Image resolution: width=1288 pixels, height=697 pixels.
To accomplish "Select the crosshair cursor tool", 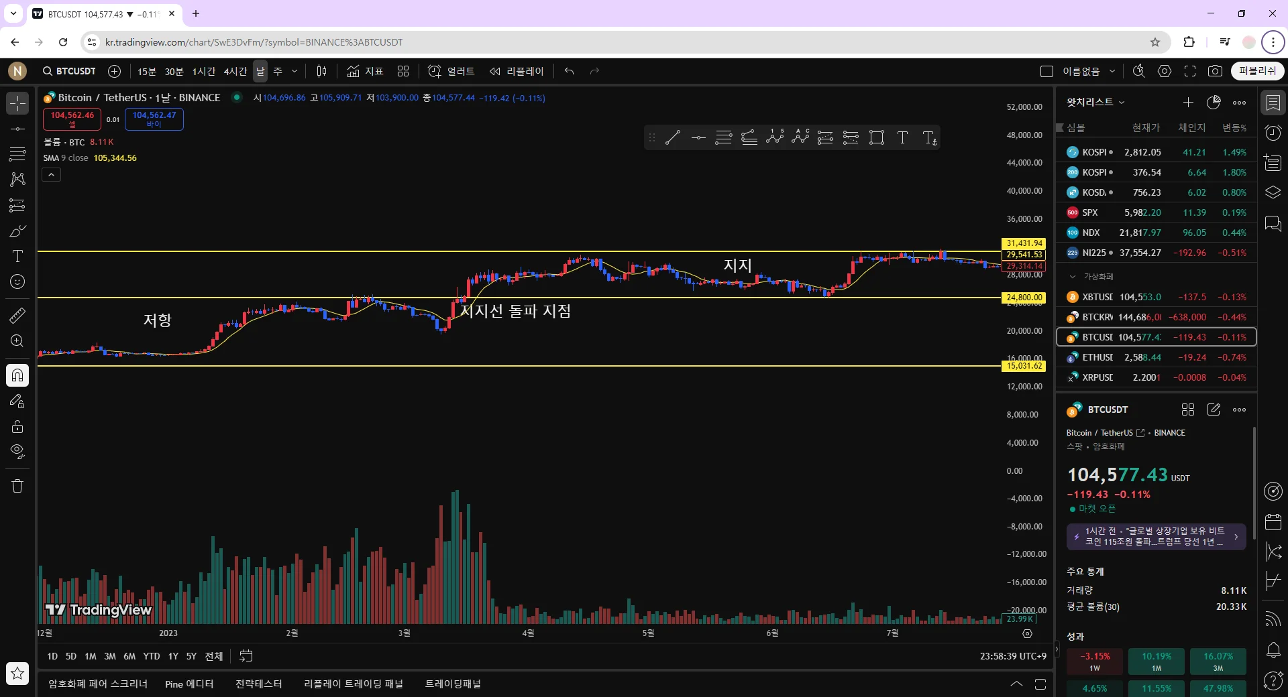I will (17, 103).
